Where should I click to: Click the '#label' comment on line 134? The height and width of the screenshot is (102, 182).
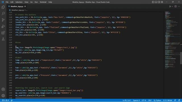tap(18, 58)
